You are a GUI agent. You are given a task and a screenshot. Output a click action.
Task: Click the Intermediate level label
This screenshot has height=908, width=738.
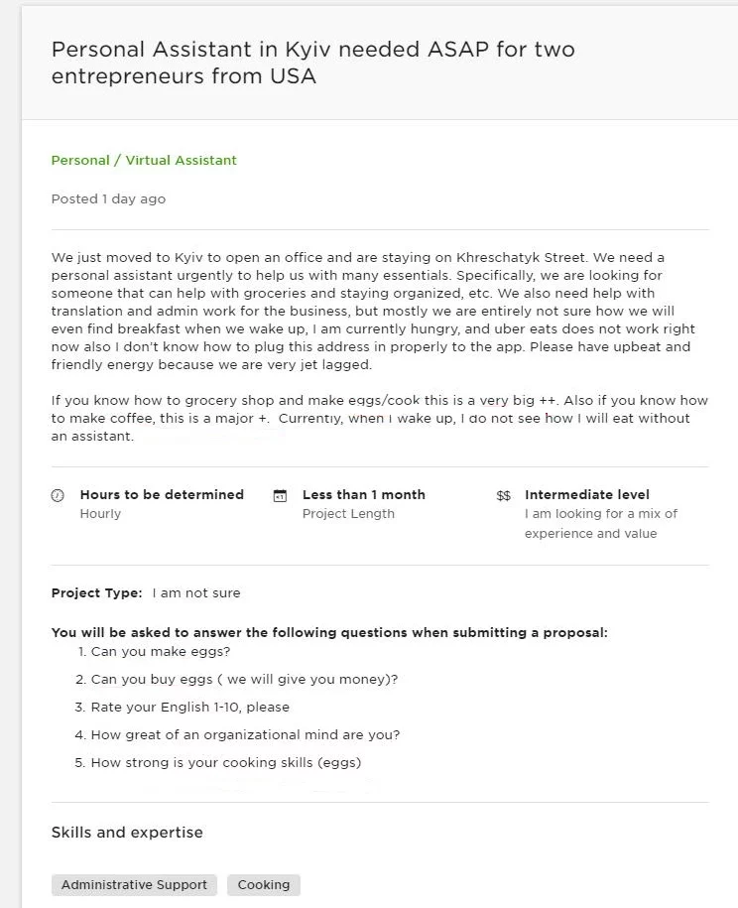pyautogui.click(x=587, y=494)
